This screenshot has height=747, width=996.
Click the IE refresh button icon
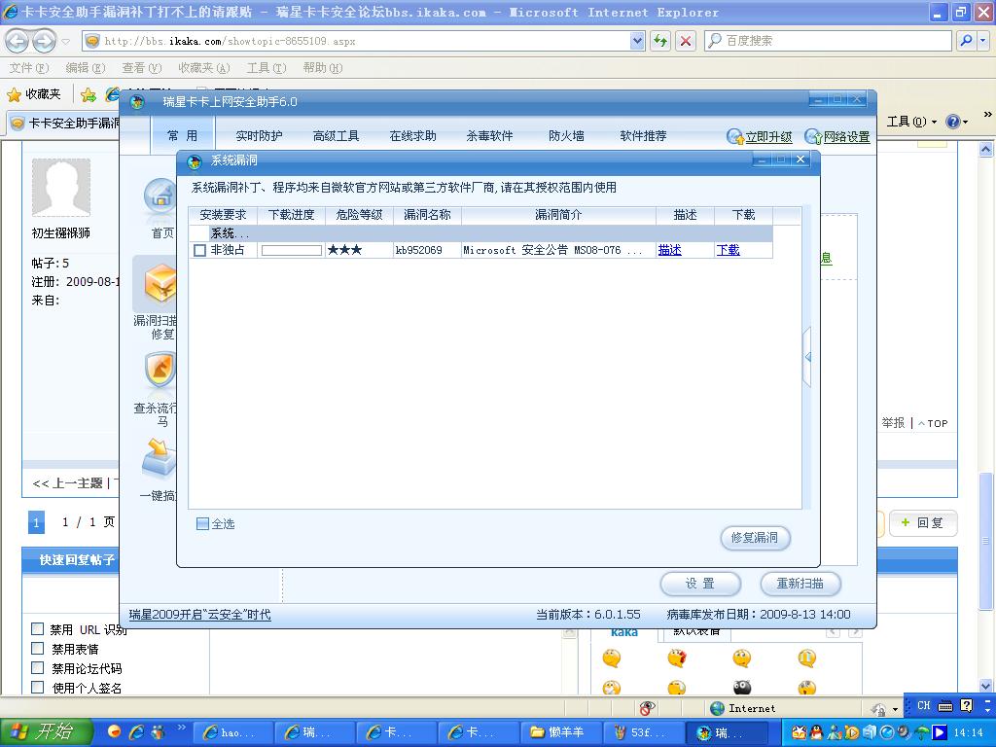(x=660, y=41)
